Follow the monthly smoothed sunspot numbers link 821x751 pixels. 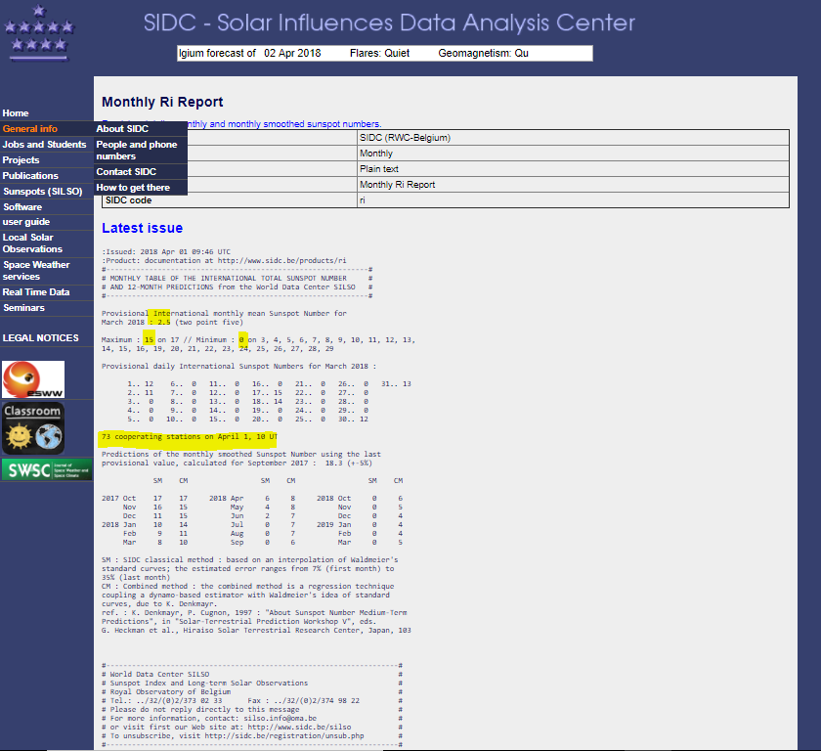click(284, 124)
